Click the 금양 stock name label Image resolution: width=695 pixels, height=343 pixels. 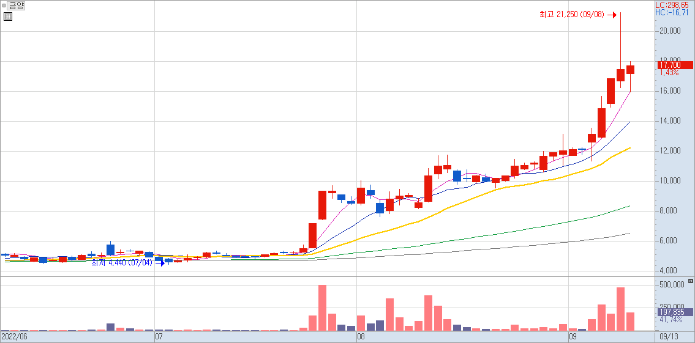(17, 6)
